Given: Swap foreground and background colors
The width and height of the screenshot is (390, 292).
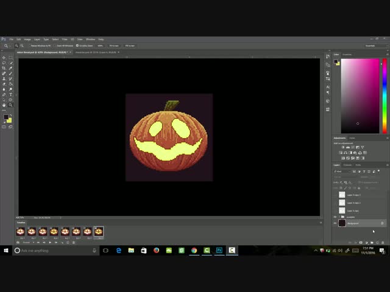Looking at the screenshot, I should pos(11,116).
